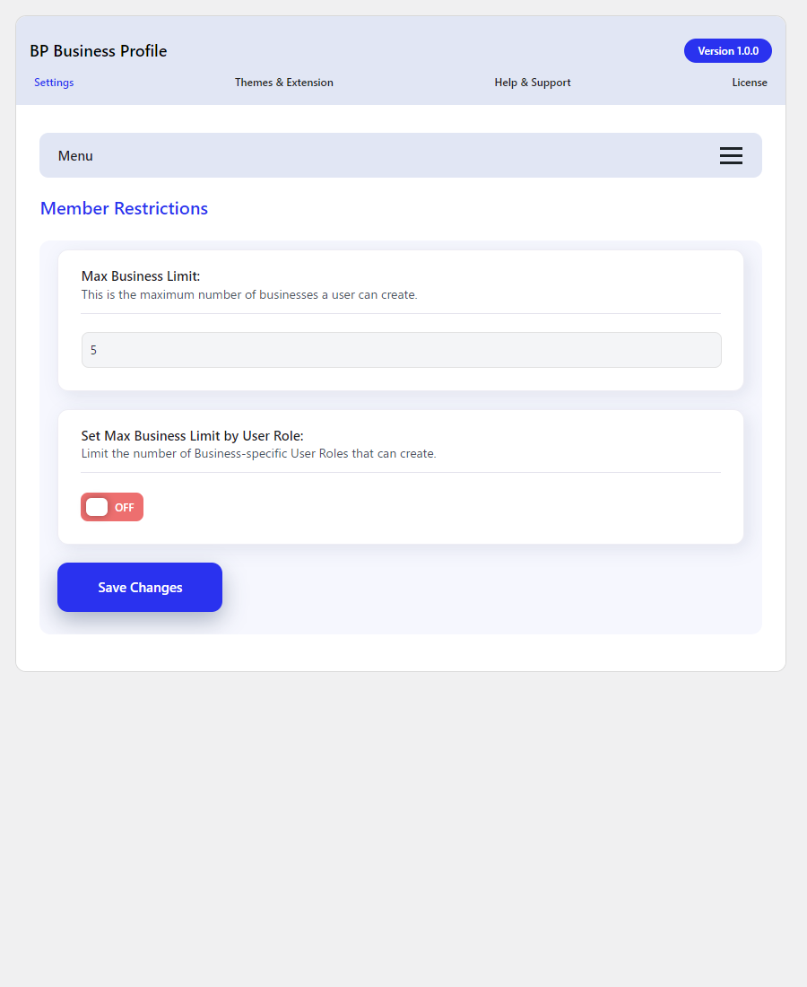
Task: Open the hamburger menu icon
Action: click(x=731, y=155)
